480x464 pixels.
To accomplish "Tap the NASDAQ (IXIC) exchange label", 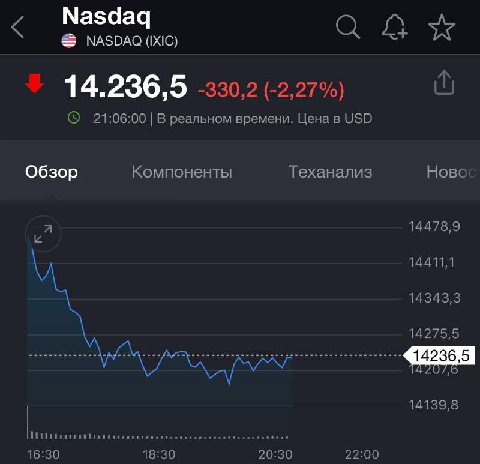I will 132,41.
